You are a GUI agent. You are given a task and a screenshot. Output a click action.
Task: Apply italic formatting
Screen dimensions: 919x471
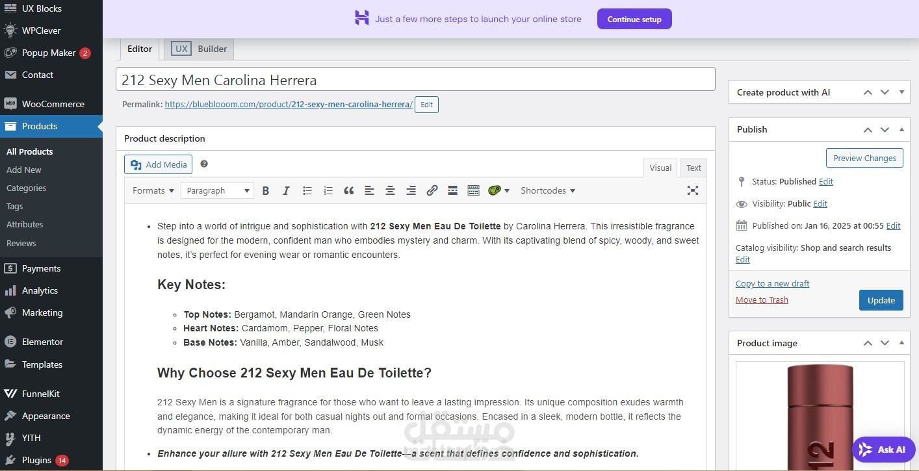(x=286, y=190)
